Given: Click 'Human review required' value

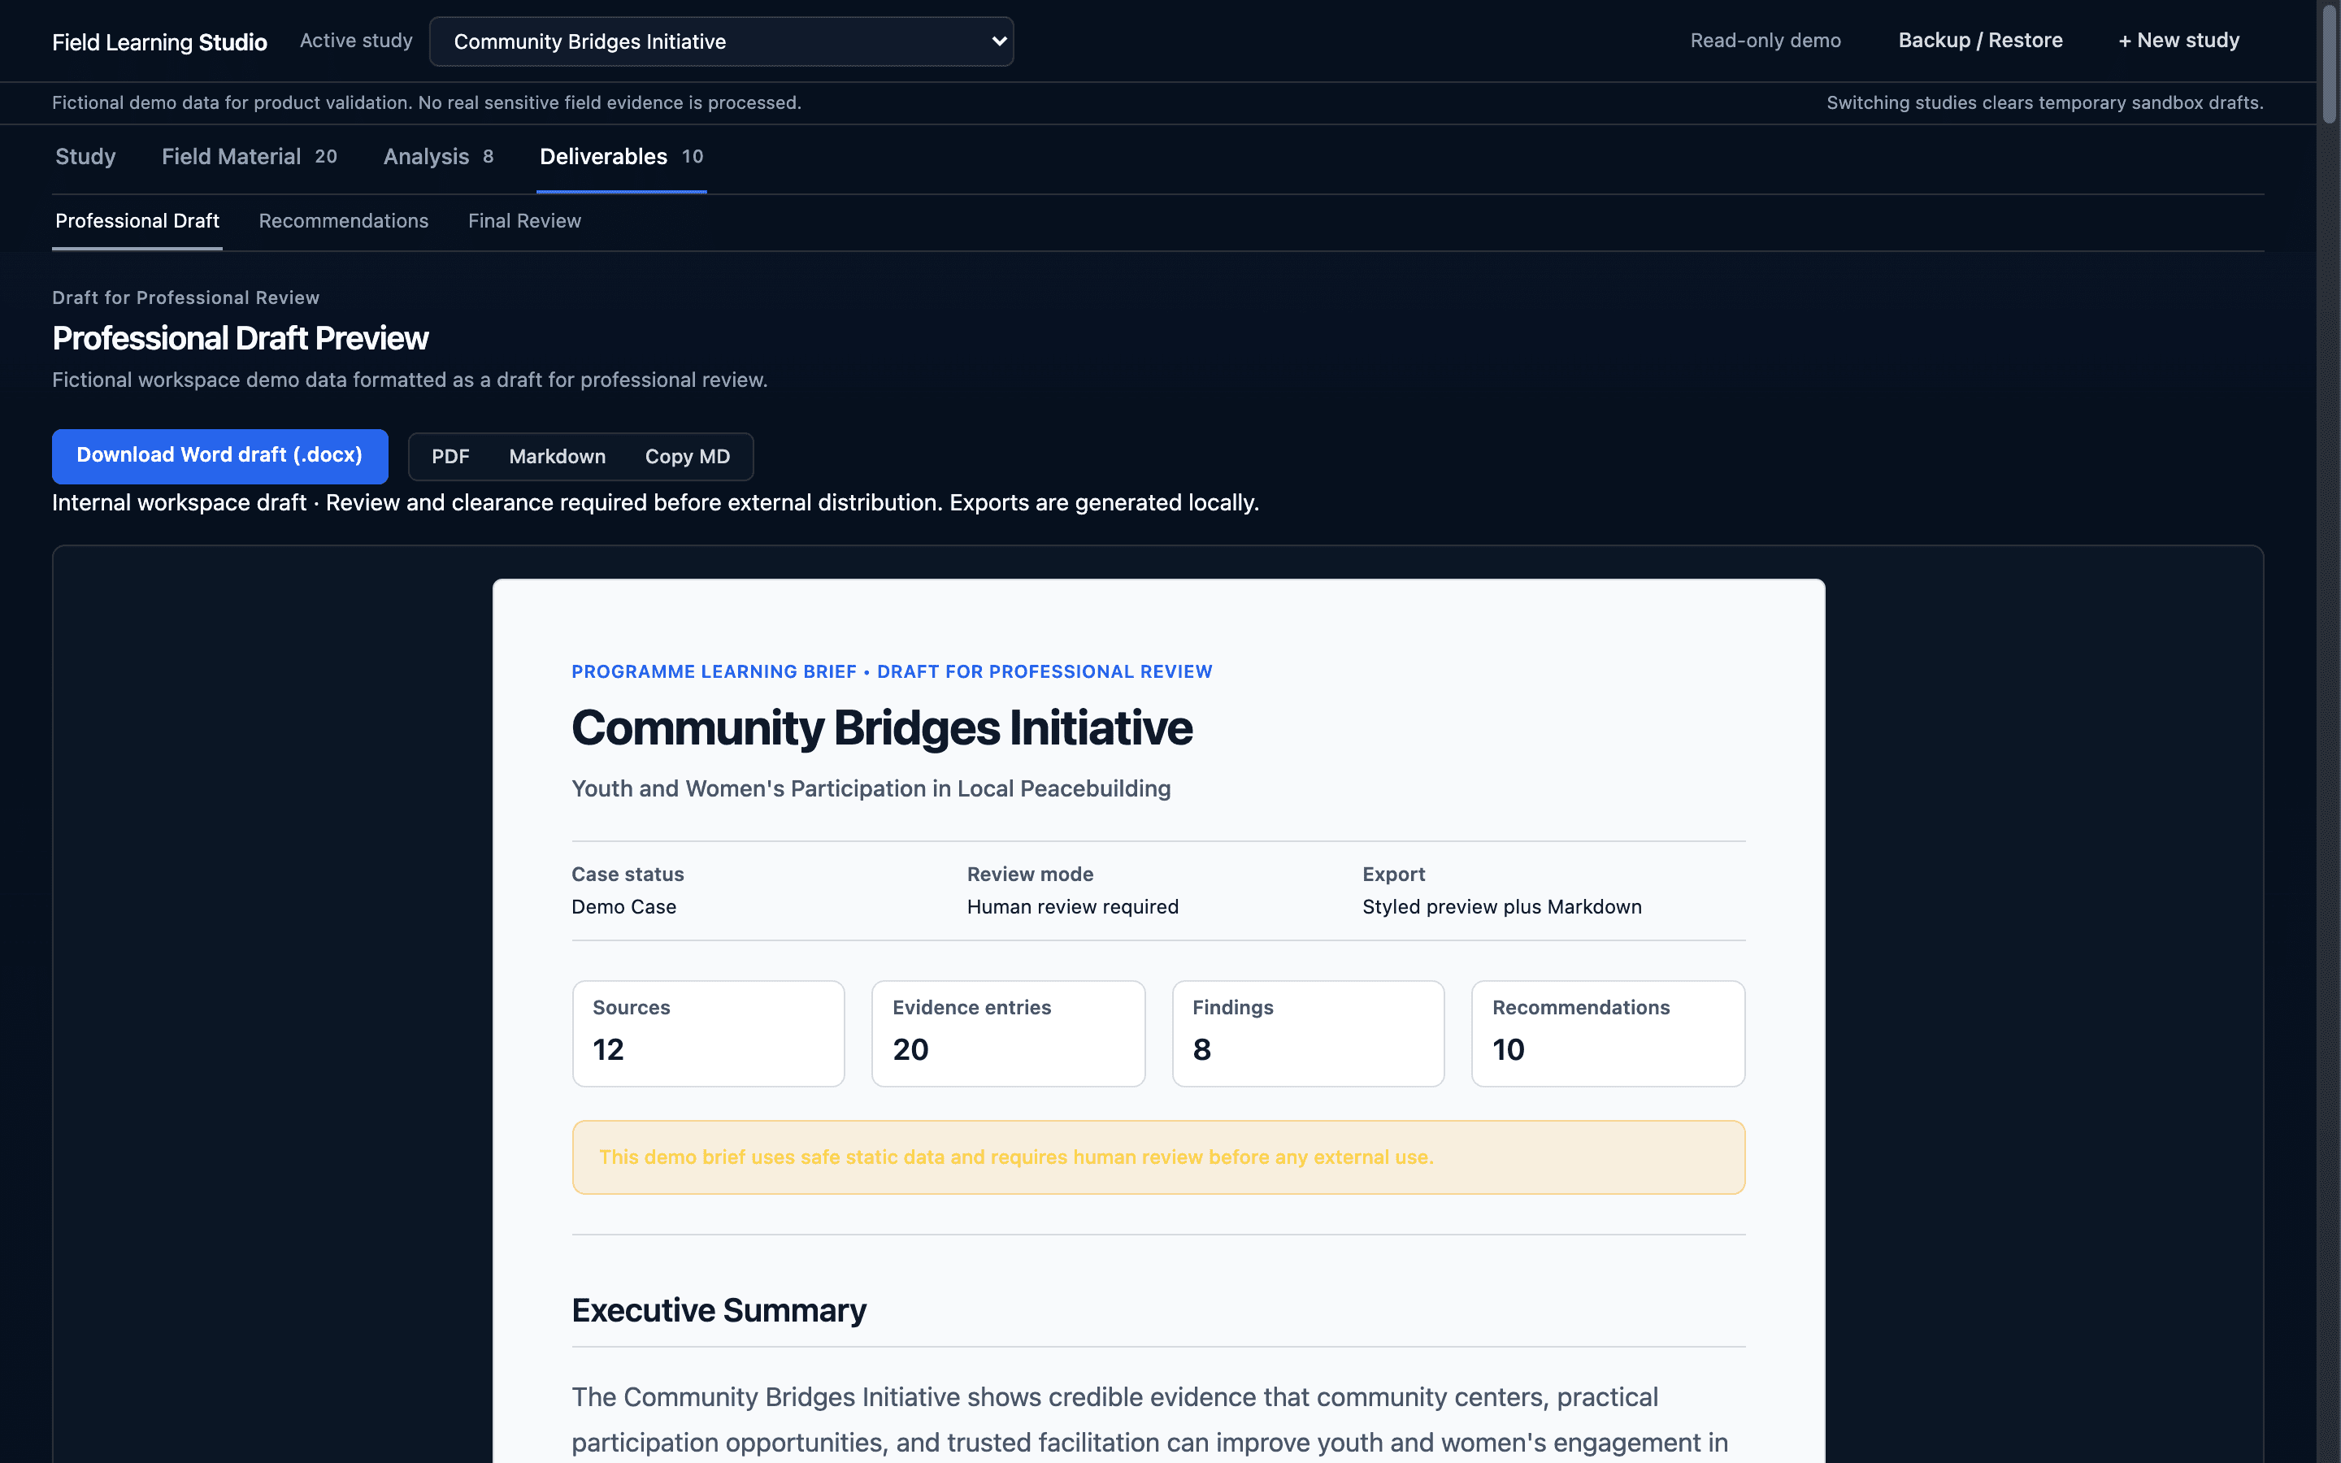Looking at the screenshot, I should click(x=1073, y=906).
